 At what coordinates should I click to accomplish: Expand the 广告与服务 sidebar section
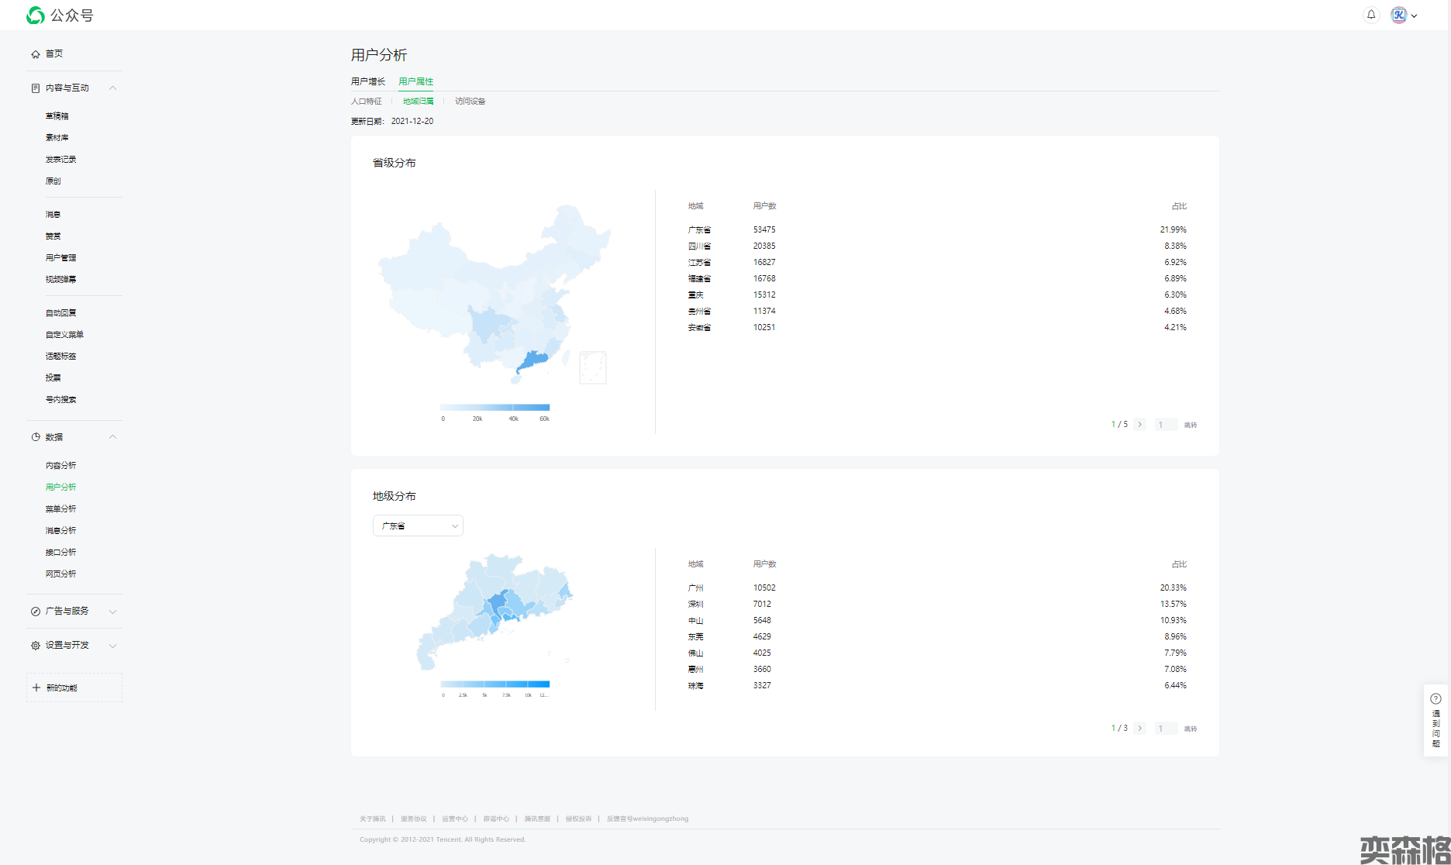point(112,612)
